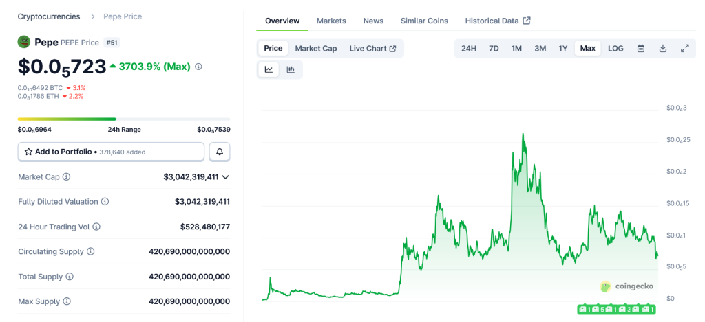Open the Historical Data tab

[x=492, y=21]
